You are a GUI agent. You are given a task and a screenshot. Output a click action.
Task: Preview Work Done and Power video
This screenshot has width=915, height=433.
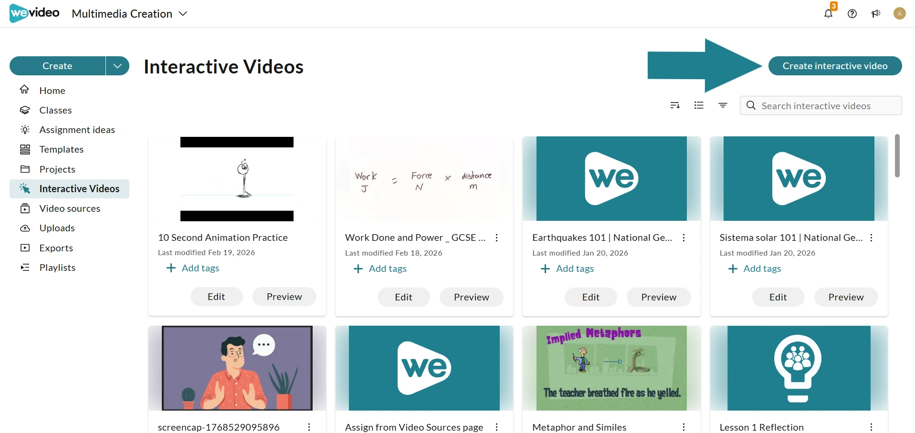point(471,297)
